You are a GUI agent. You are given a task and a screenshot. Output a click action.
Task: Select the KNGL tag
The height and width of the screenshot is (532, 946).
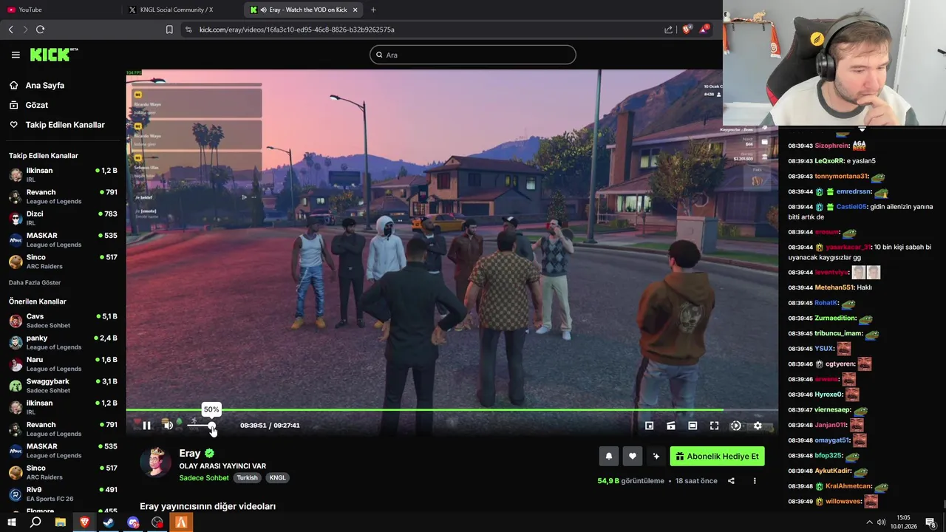pos(277,478)
